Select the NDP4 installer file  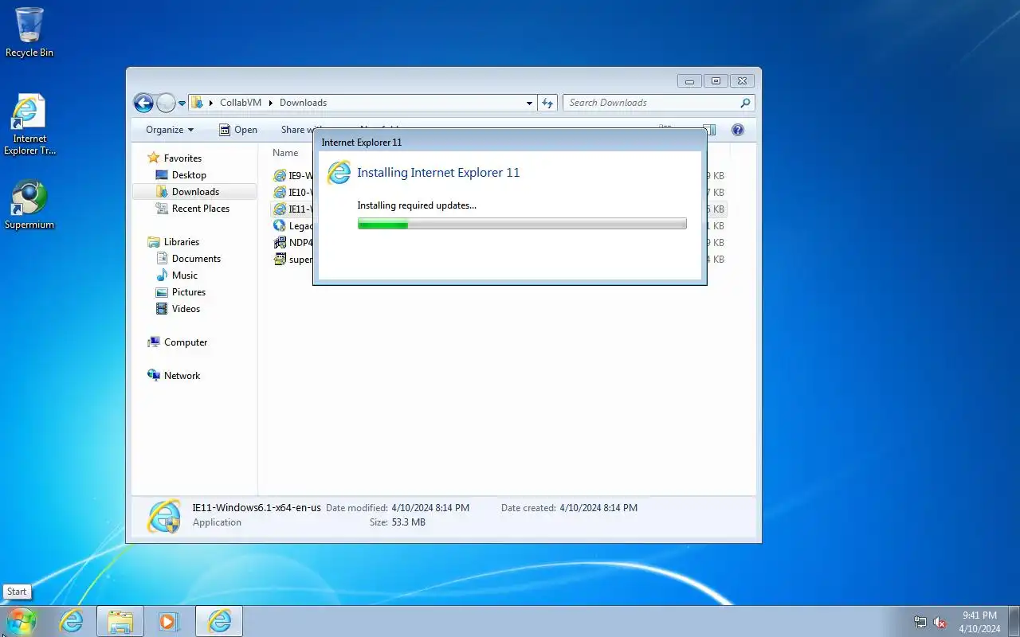click(292, 242)
